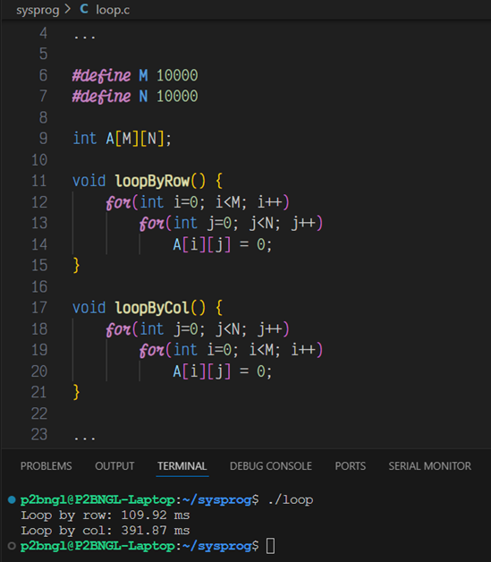Viewport: 491px width, 562px height.
Task: Click the blue command status dot in terminal
Action: (x=12, y=499)
